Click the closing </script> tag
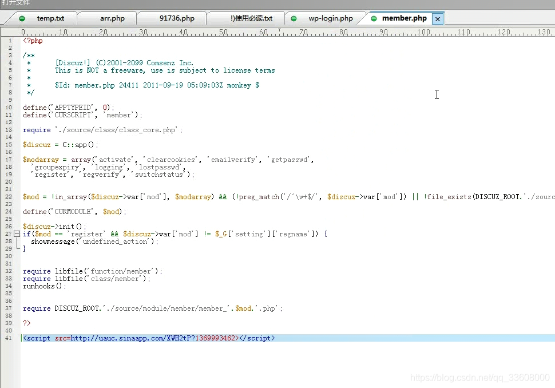 point(257,338)
